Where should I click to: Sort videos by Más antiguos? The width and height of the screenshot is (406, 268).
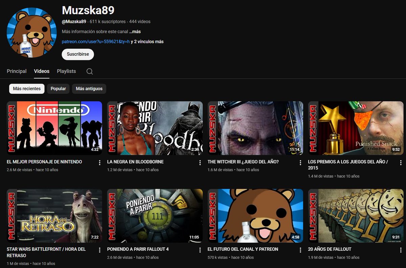[x=89, y=89]
